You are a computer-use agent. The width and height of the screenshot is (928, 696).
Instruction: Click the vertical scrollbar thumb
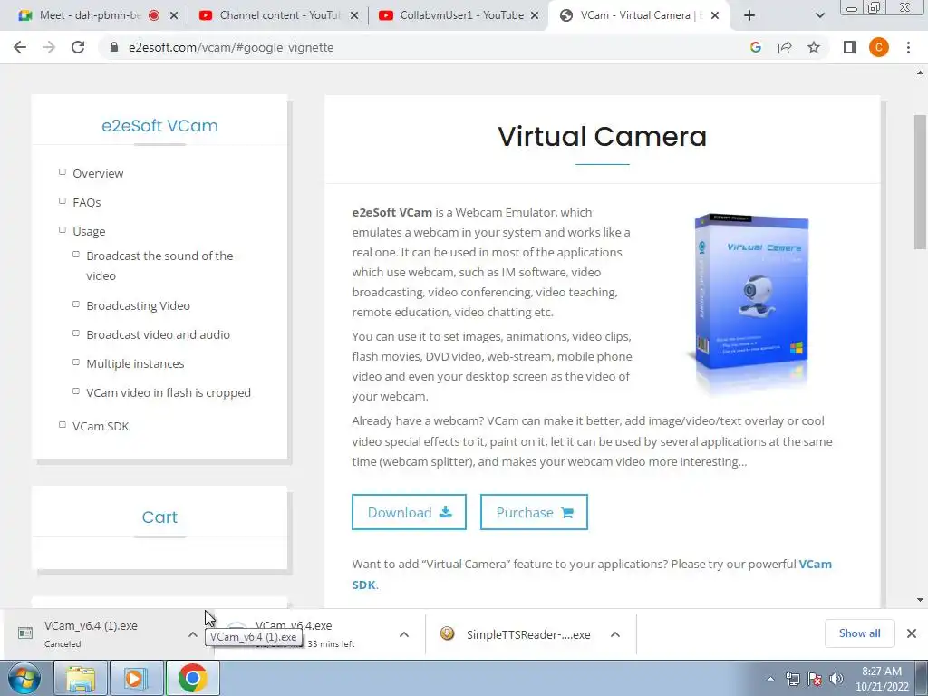920,182
